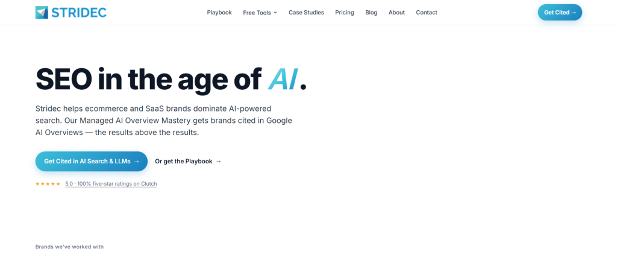Click the Brands we've worked with label

(70, 247)
